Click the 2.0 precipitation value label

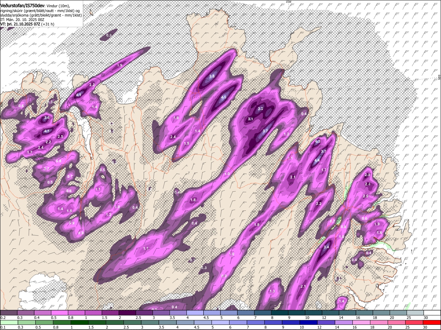click(x=366, y=196)
